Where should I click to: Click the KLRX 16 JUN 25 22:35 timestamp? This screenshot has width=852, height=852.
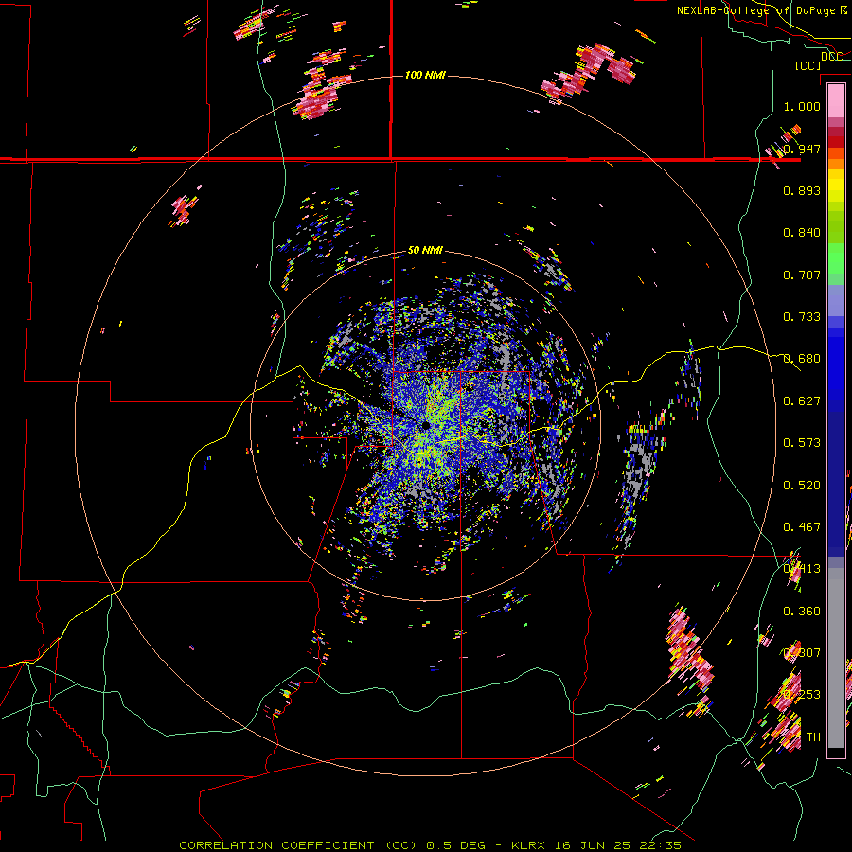pos(596,845)
